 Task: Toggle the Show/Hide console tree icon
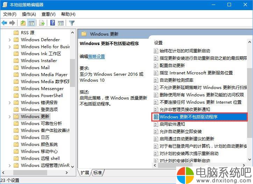pos(31,23)
